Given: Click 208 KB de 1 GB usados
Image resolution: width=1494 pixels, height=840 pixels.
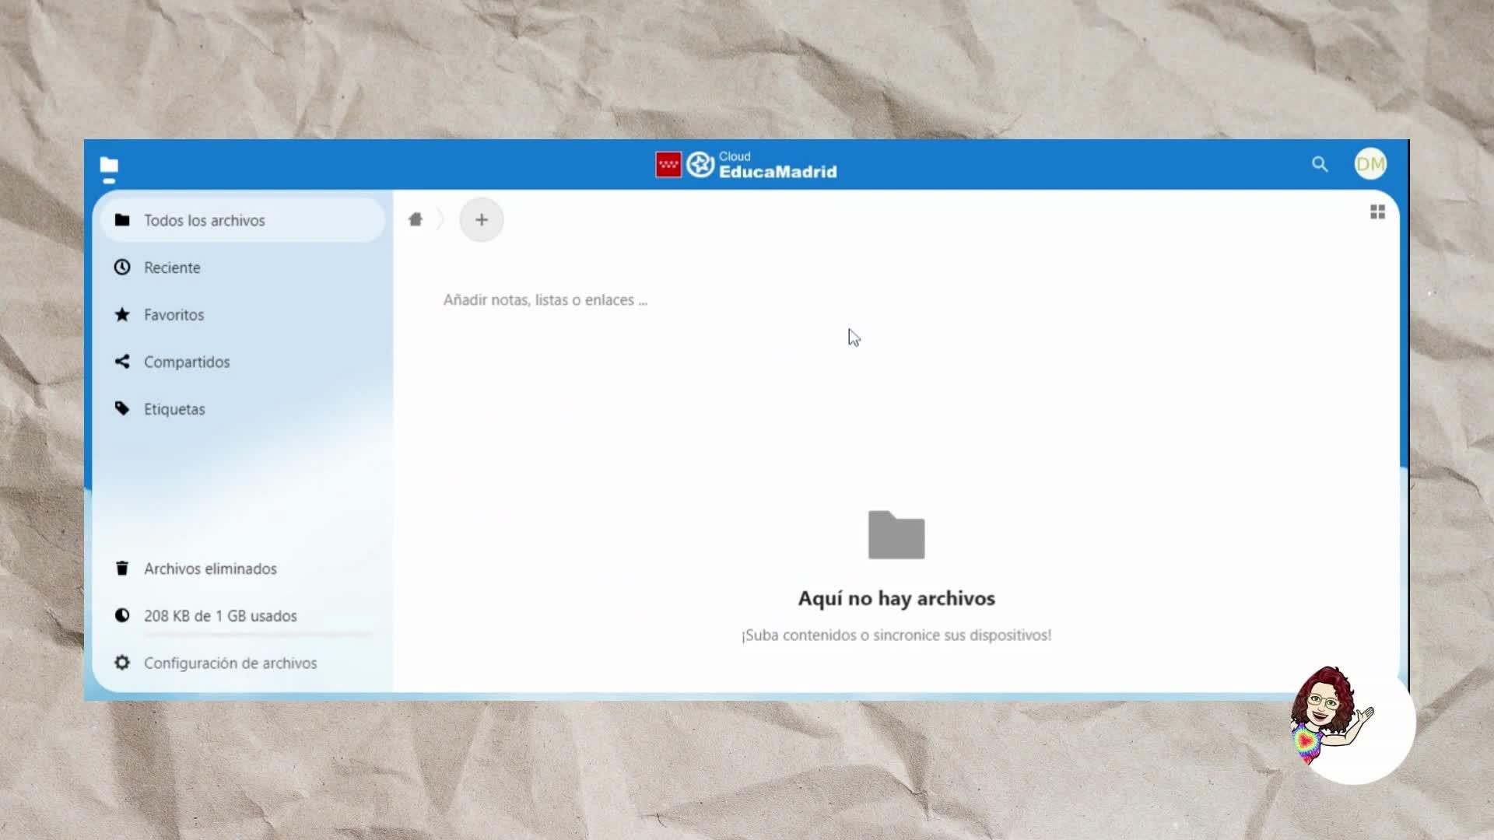Looking at the screenshot, I should click(220, 615).
